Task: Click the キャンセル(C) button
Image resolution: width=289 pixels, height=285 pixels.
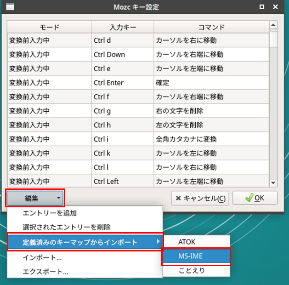Action: tap(200, 198)
